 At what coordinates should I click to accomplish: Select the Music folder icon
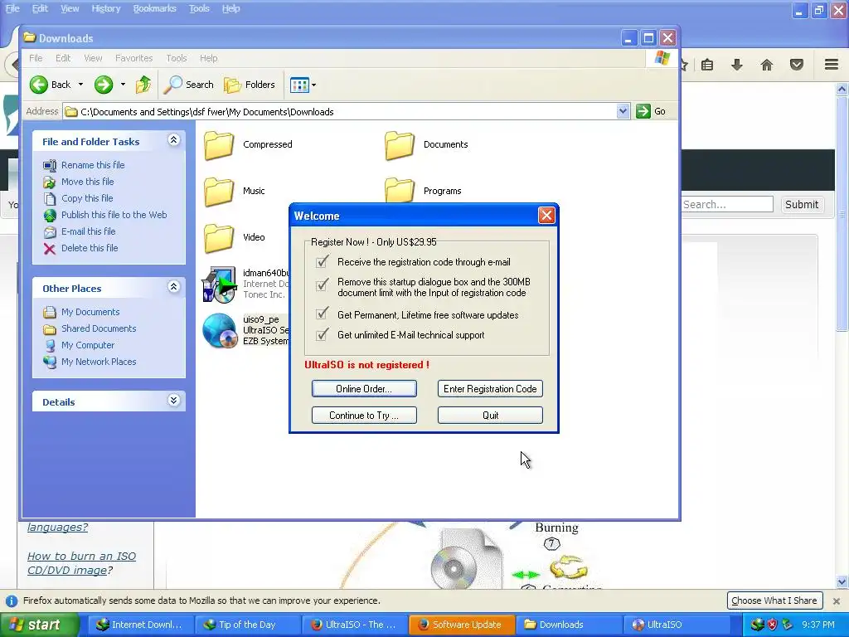(219, 192)
